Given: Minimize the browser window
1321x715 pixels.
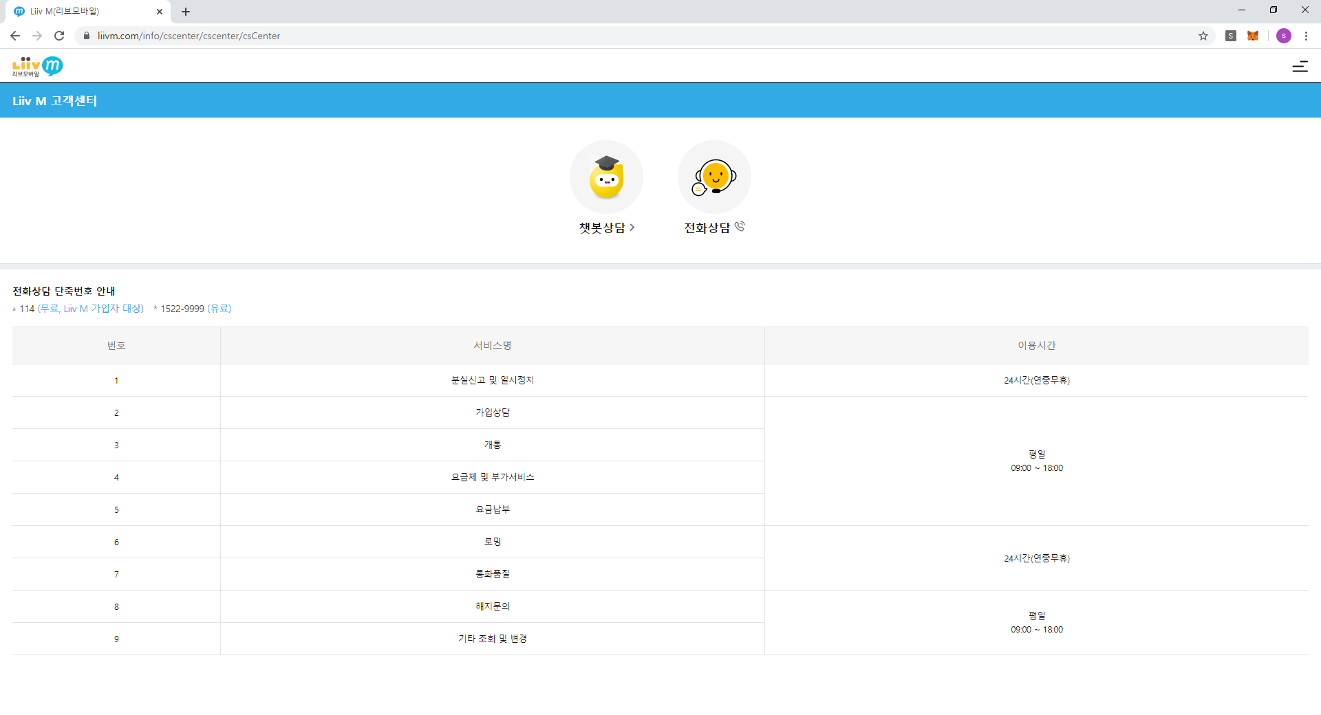Looking at the screenshot, I should click(x=1242, y=10).
